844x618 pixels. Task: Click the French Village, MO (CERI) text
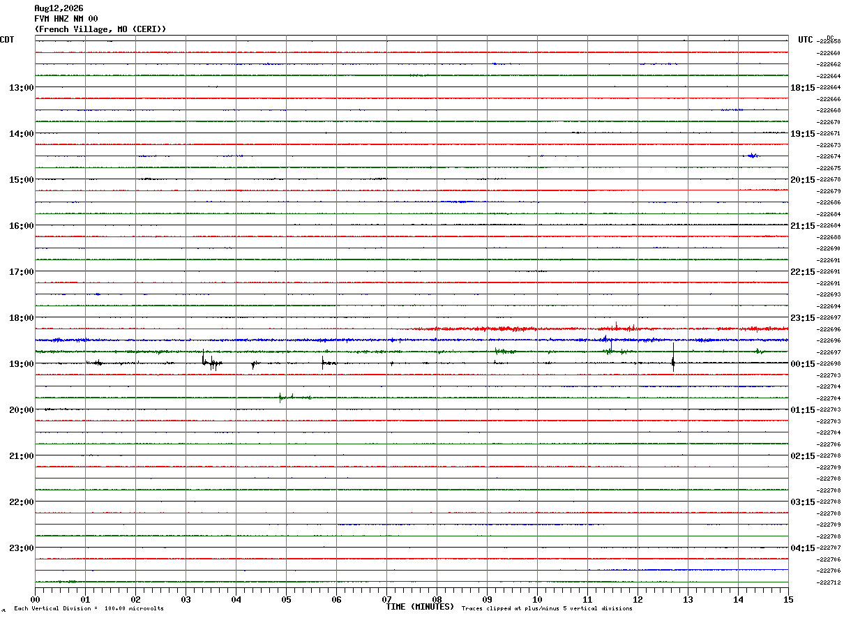pyautogui.click(x=100, y=29)
